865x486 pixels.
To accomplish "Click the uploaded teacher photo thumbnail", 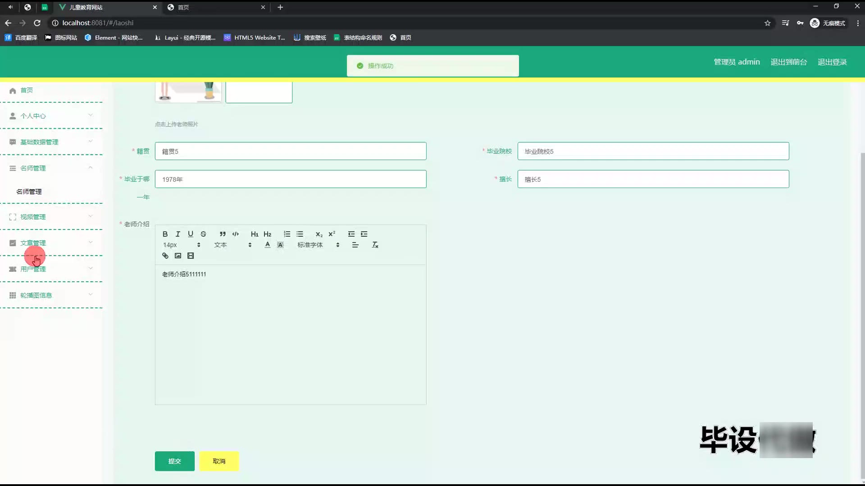I will point(188,92).
